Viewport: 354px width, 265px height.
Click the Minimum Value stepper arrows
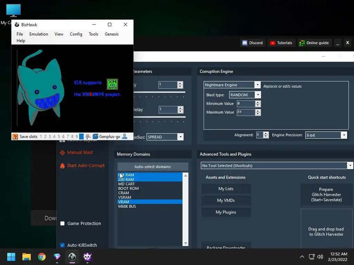tap(258, 104)
